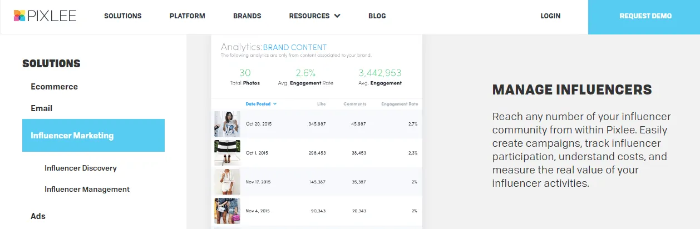Click the Nov 4, 2015 photo thumbnail
This screenshot has width=700, height=229.
[227, 211]
